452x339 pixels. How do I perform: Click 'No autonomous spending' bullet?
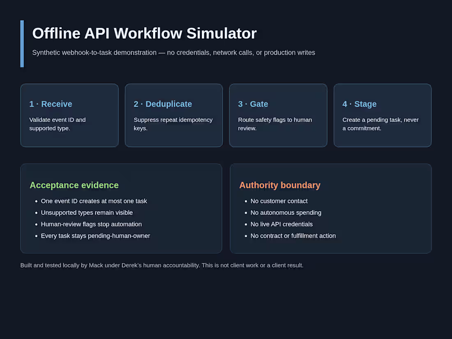point(286,213)
